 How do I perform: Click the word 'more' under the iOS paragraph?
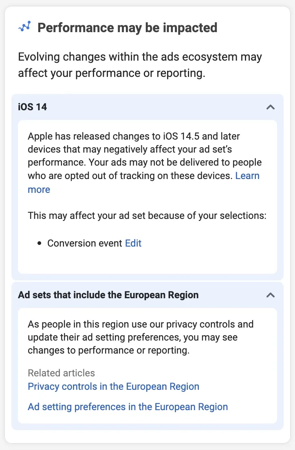pos(39,190)
